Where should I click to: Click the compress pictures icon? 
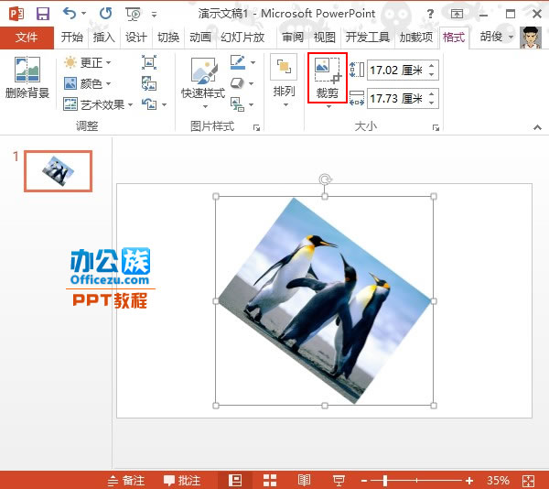tap(149, 62)
